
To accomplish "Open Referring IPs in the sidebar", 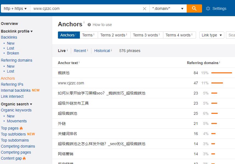I will pos(12,84).
